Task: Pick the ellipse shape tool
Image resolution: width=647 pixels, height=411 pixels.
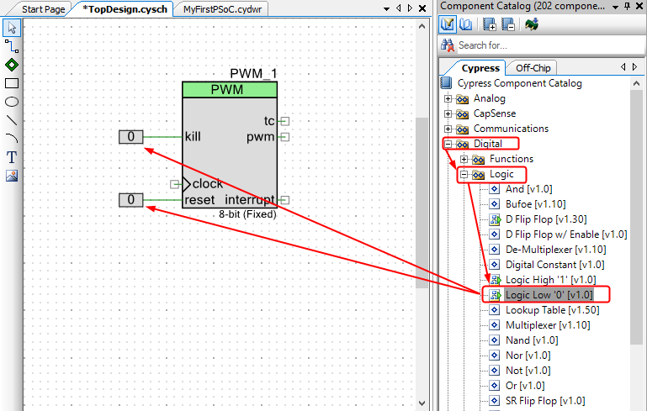Action: (12, 102)
